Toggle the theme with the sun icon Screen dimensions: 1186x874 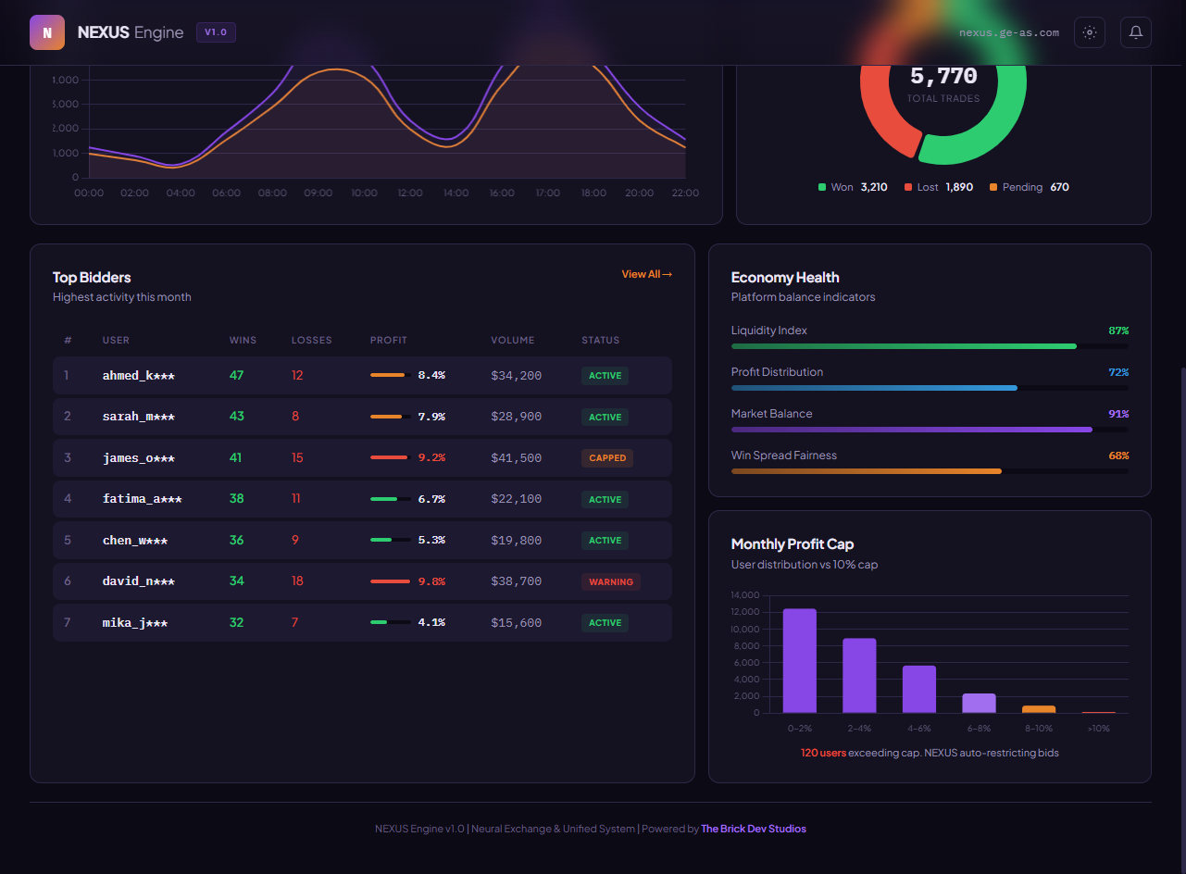pyautogui.click(x=1090, y=32)
